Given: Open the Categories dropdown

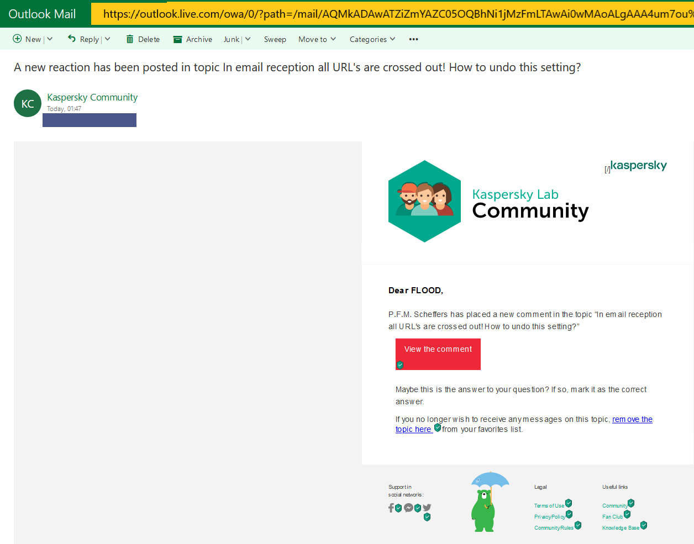Looking at the screenshot, I should click(372, 39).
